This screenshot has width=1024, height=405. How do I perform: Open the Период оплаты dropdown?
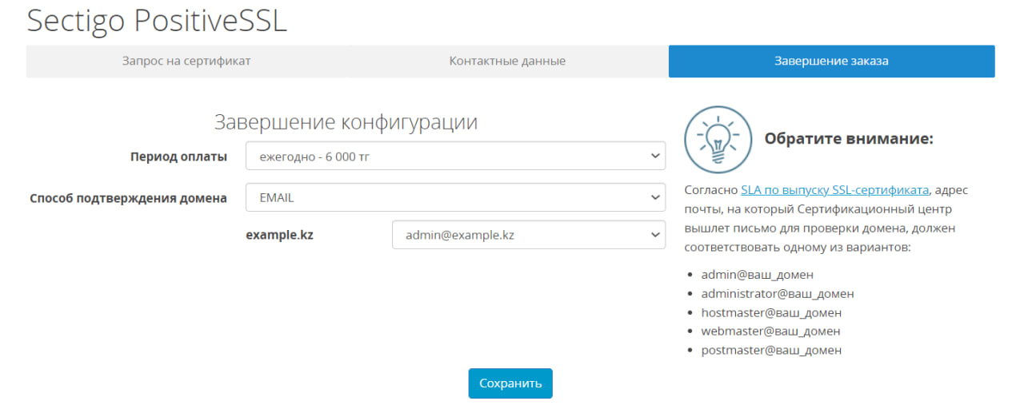[455, 157]
